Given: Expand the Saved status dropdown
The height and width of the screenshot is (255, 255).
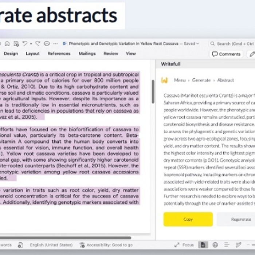Looking at the screenshot, I should tap(198, 43).
